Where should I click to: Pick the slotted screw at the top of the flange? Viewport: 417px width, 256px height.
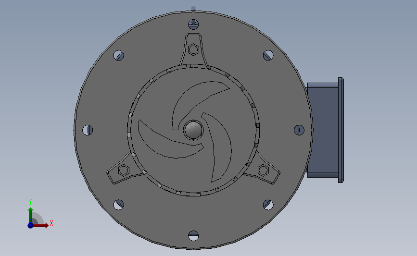click(x=193, y=24)
